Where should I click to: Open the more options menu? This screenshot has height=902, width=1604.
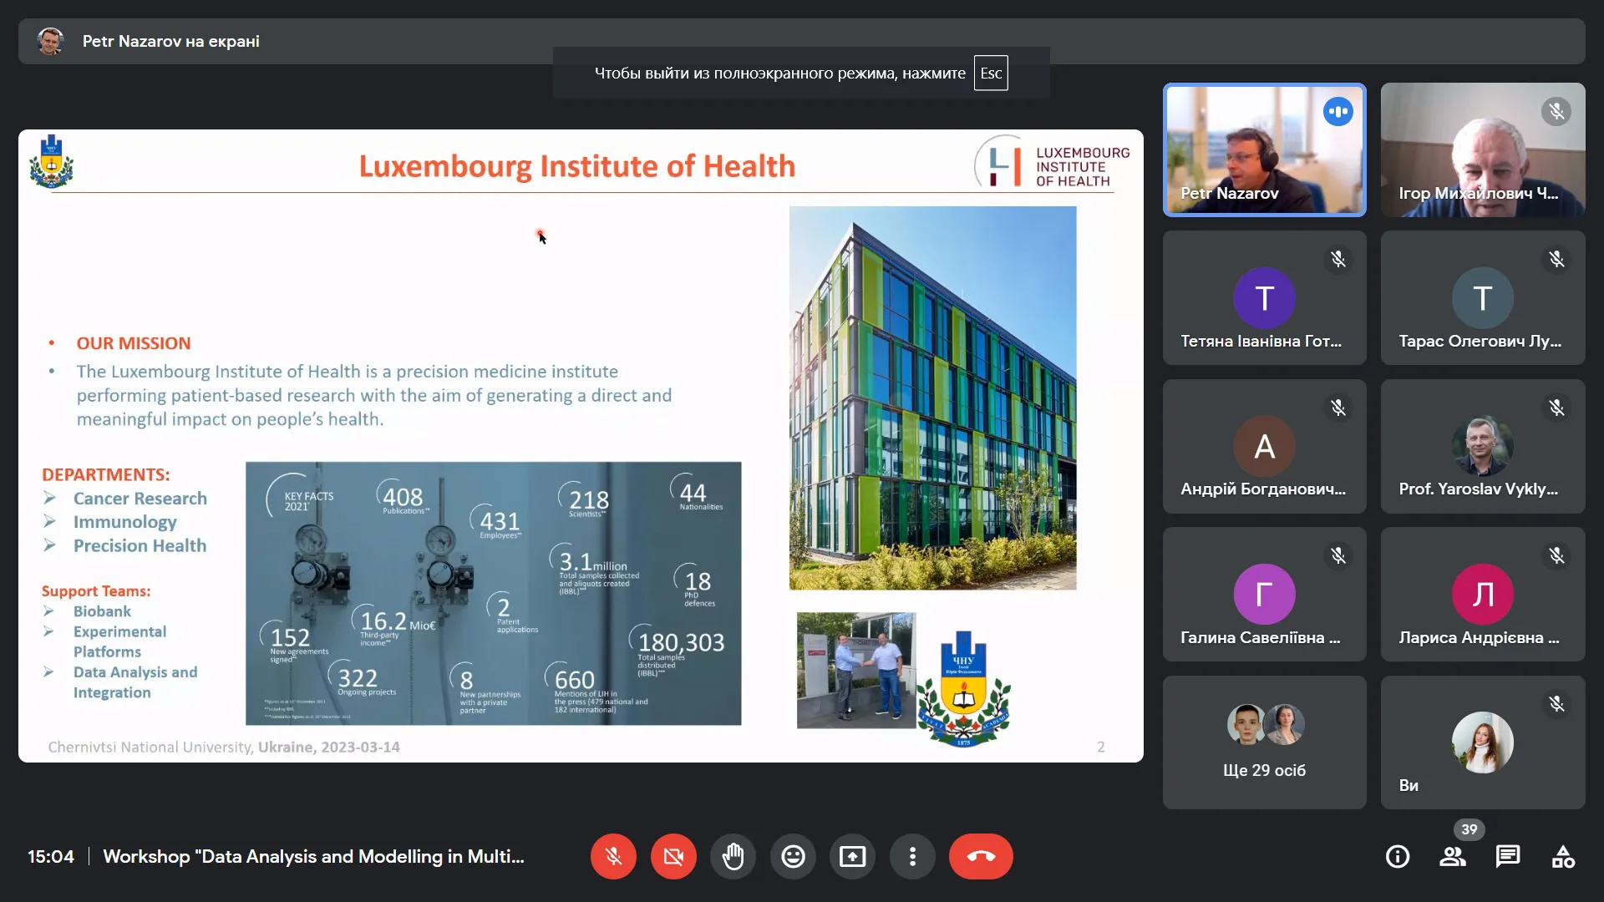(912, 856)
